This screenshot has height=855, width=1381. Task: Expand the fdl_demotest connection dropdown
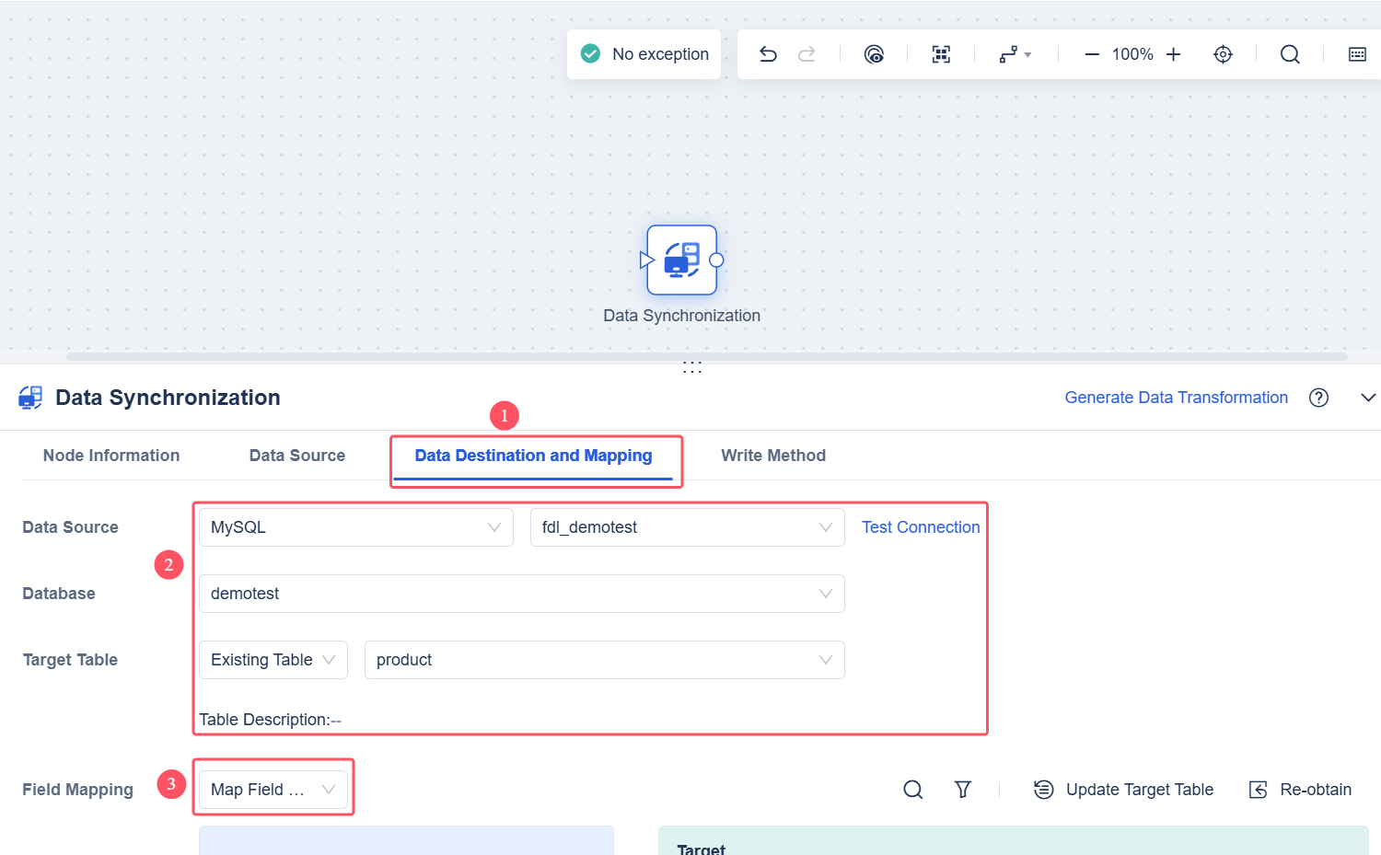(x=688, y=527)
